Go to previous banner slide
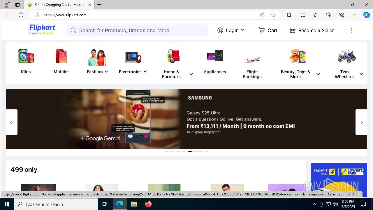 pyautogui.click(x=11, y=122)
